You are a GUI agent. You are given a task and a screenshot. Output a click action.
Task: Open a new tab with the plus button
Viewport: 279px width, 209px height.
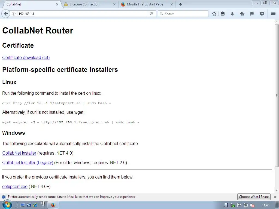pyautogui.click(x=181, y=4)
